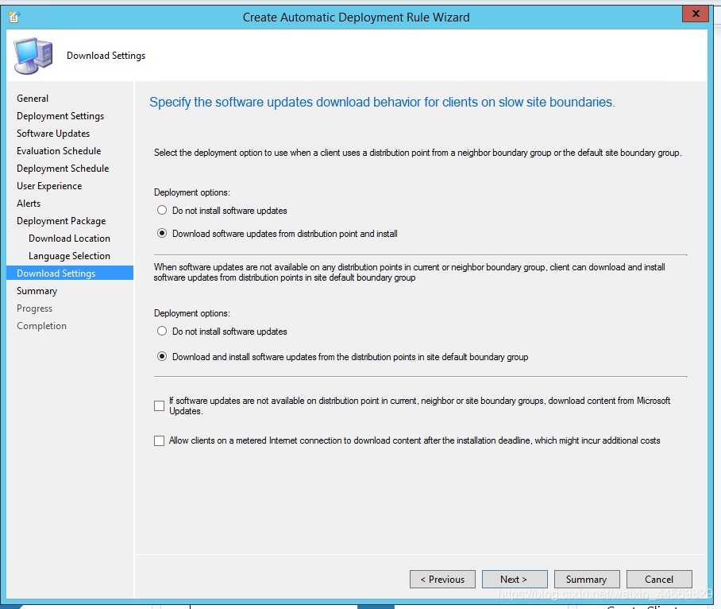This screenshot has height=609, width=721.
Task: Open the Software Updates step
Action: coord(53,134)
